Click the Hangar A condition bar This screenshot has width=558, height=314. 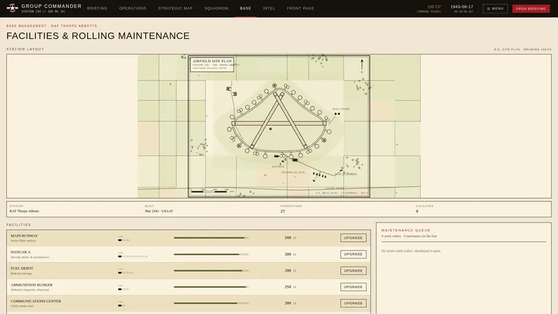[x=211, y=254]
